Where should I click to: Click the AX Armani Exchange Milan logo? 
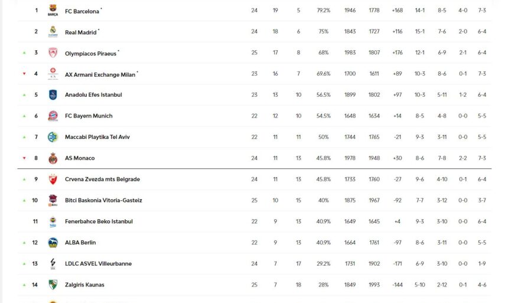pos(53,74)
